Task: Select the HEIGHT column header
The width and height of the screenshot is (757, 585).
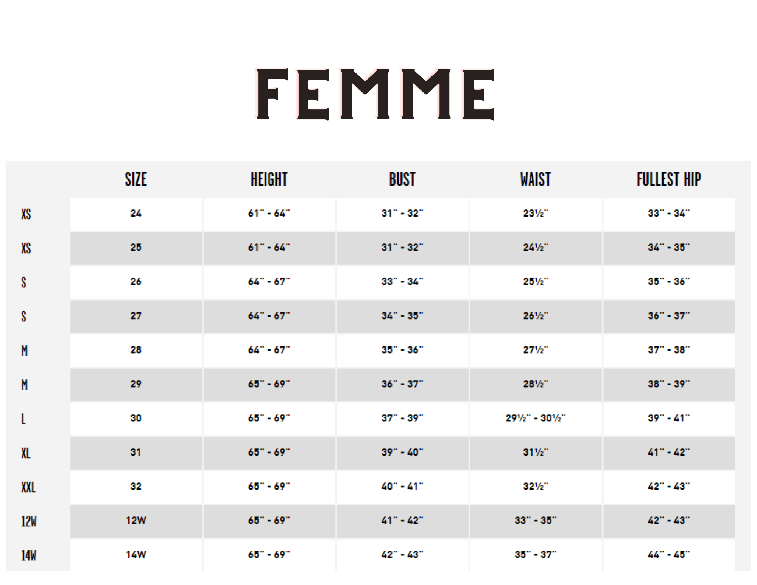Action: point(269,179)
